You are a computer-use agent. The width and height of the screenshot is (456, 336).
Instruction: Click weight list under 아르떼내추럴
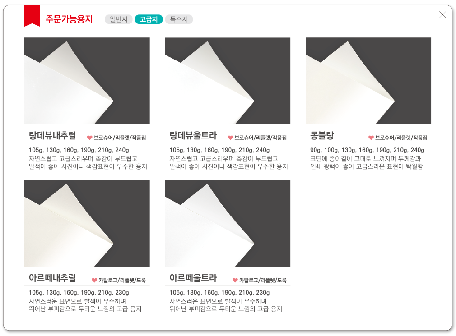(x=79, y=293)
